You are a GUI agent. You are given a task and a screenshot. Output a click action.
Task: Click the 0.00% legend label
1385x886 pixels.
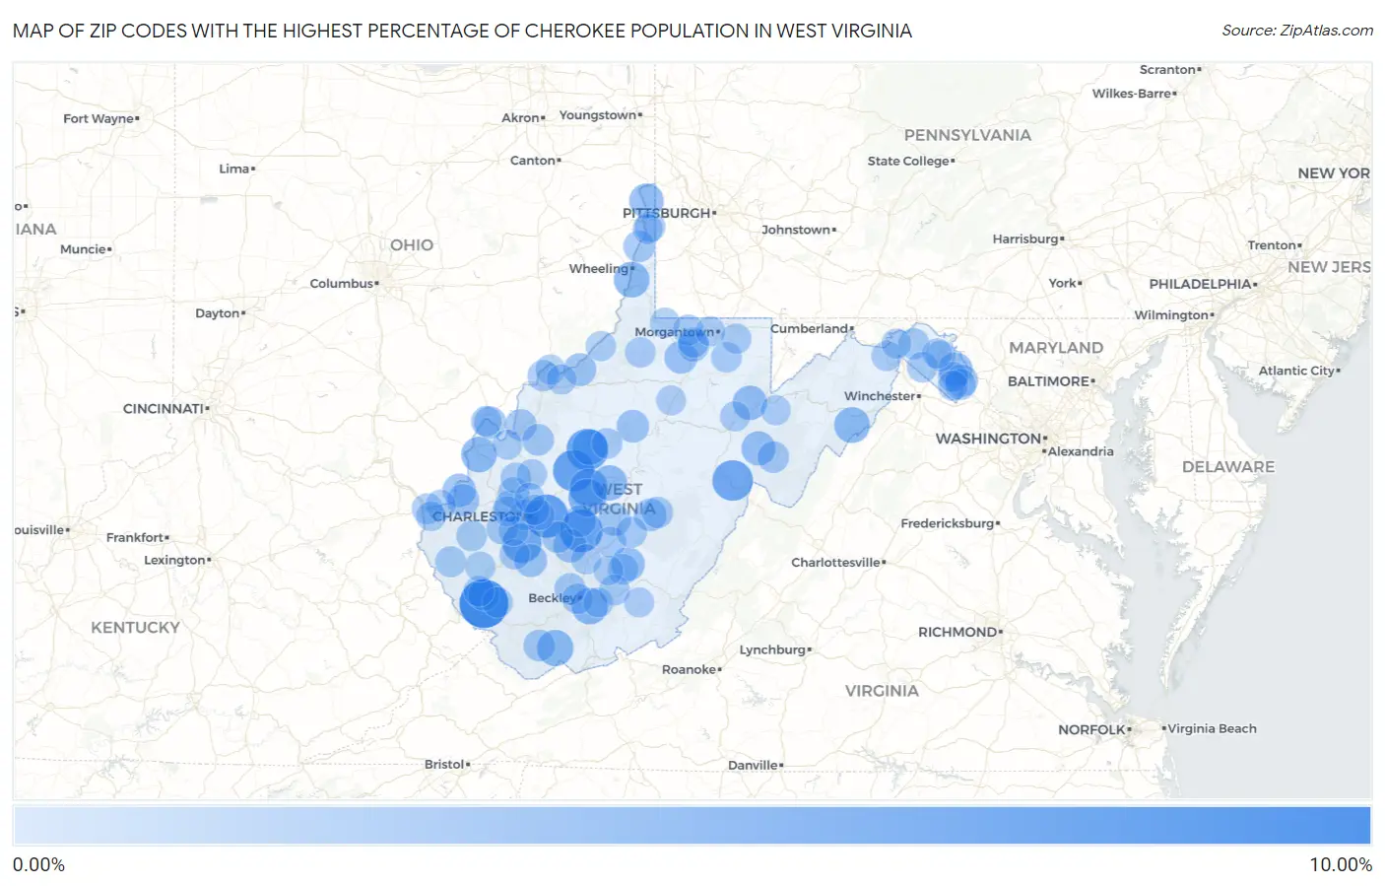[38, 864]
